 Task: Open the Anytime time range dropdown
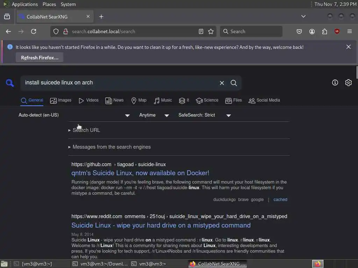pos(154,115)
